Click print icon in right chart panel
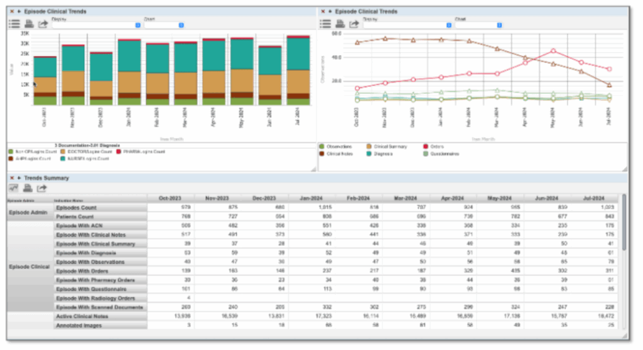Viewport: 643px width, 350px height. point(340,24)
